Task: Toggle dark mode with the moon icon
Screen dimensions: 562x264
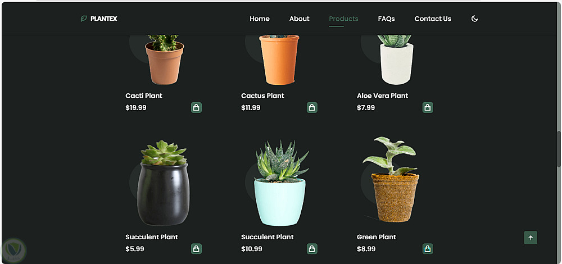Action: point(474,19)
